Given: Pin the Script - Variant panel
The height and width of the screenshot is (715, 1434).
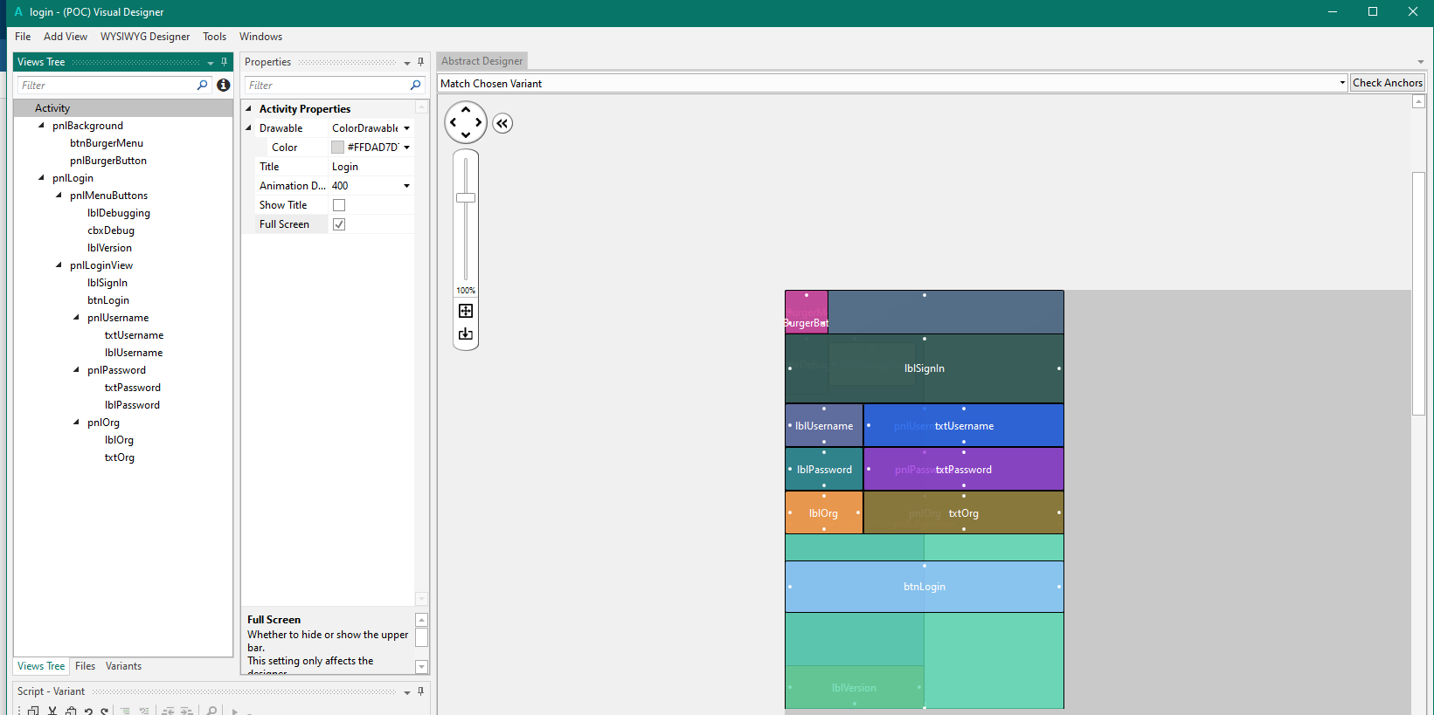Looking at the screenshot, I should coord(420,691).
